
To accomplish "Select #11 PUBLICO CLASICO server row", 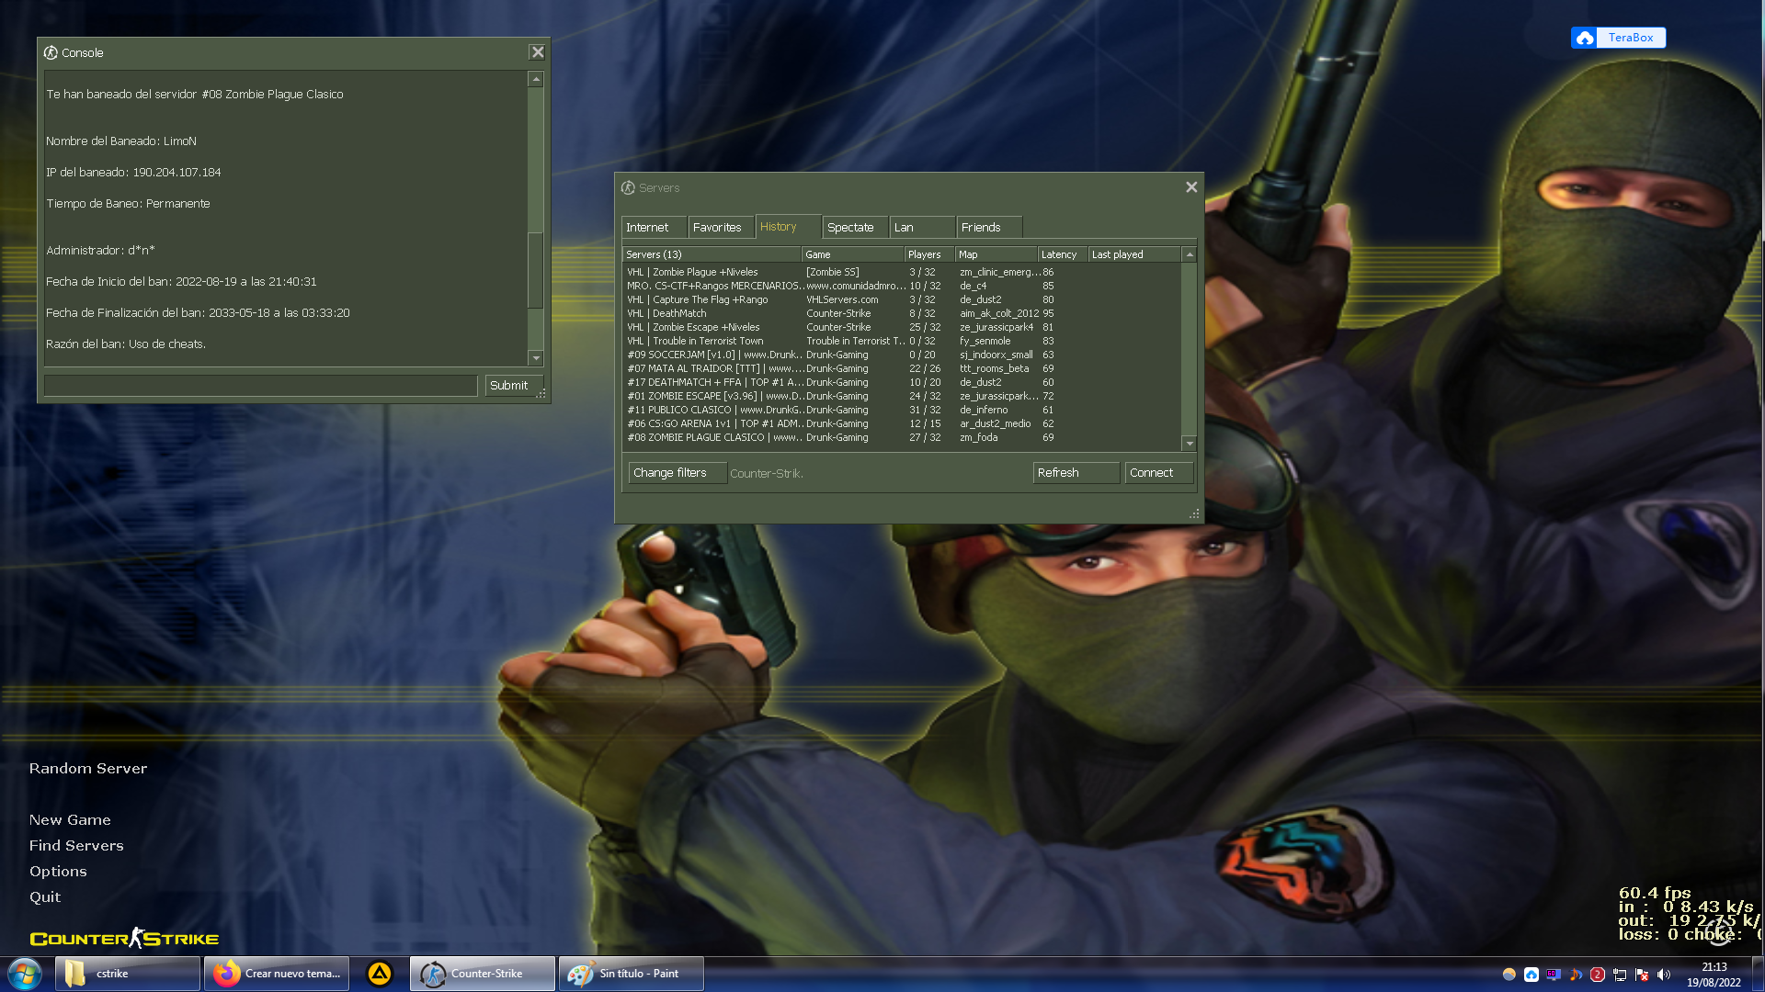I will [x=901, y=410].
